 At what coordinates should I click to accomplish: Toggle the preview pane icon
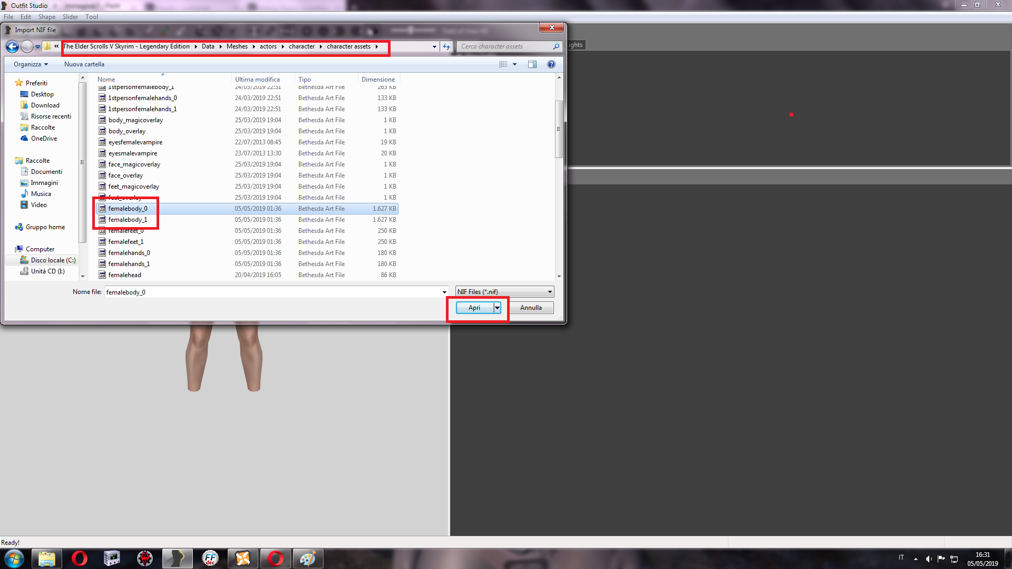[x=532, y=64]
